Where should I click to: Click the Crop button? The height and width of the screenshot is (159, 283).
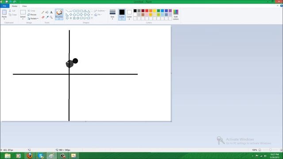(x=31, y=11)
